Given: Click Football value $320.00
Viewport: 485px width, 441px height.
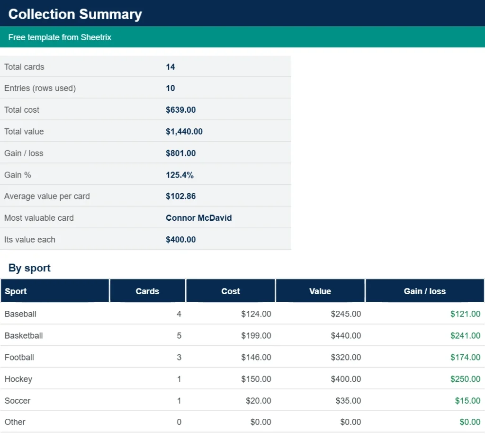Looking at the screenshot, I should pyautogui.click(x=346, y=357).
